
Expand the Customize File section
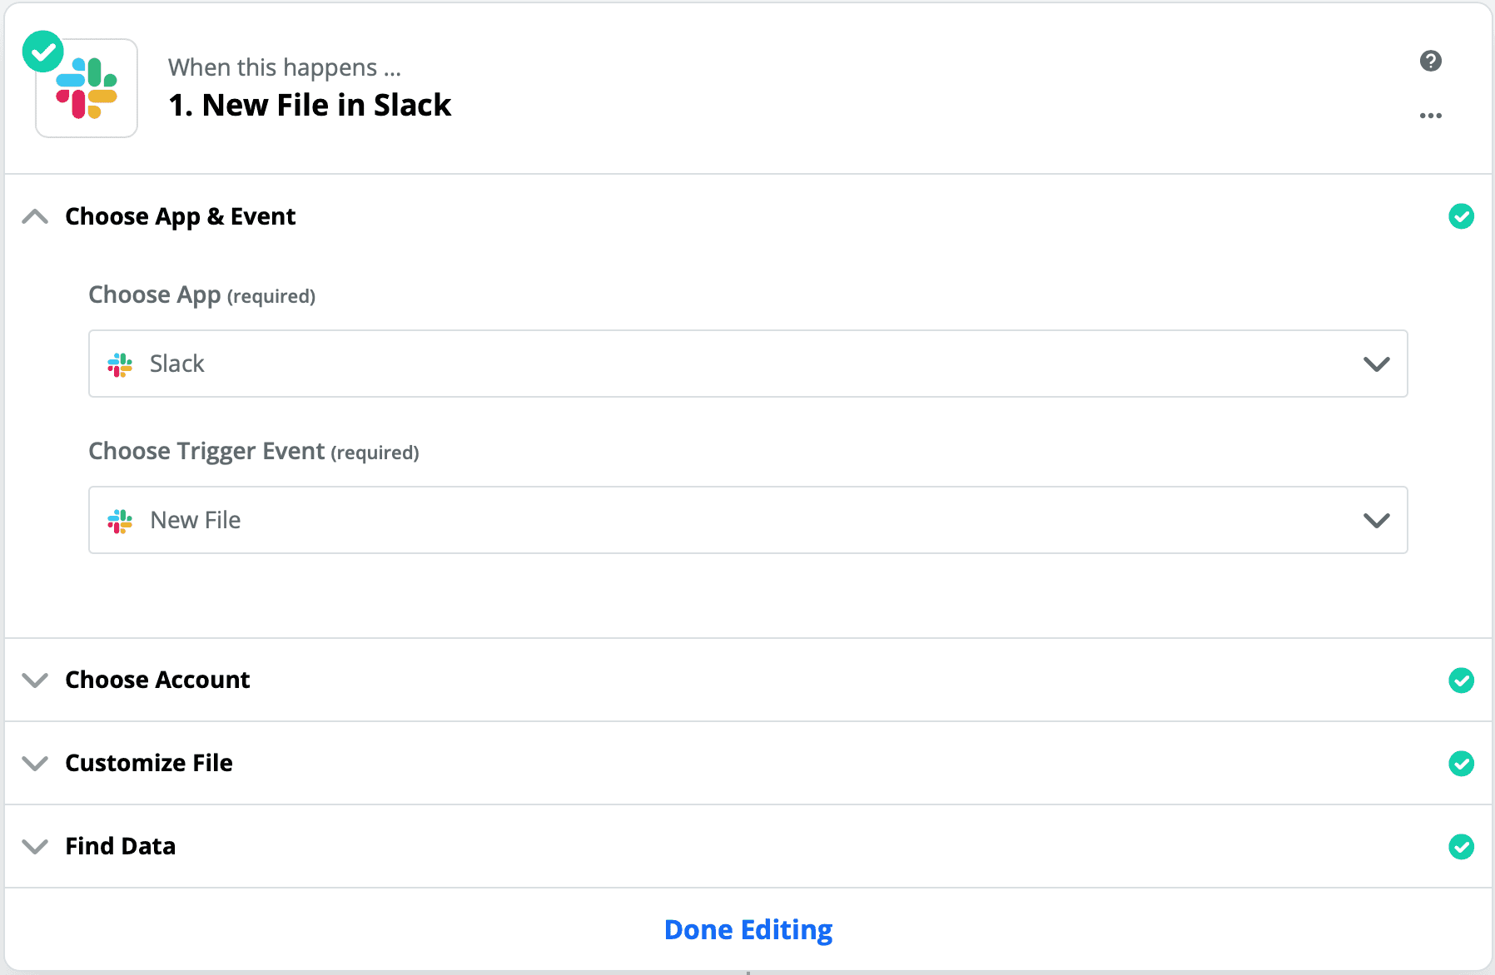coord(35,764)
